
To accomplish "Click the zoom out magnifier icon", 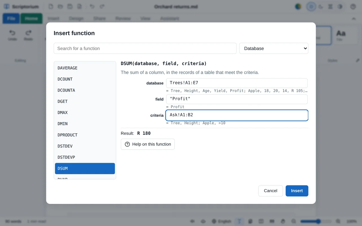I will pos(294,221).
